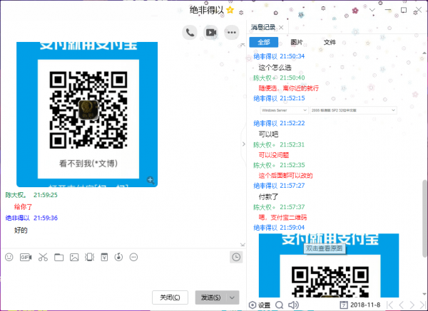Select the 消息记录 panel tab
This screenshot has height=311, width=428.
click(263, 27)
